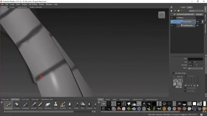
Task: Open the stamp tray options circle icon
Action: pyautogui.click(x=99, y=102)
